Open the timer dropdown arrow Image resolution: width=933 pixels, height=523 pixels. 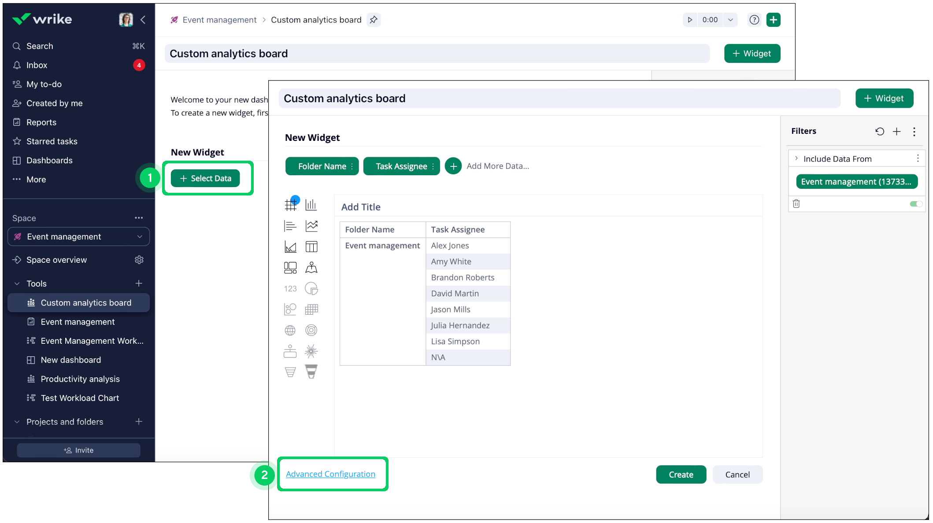730,20
